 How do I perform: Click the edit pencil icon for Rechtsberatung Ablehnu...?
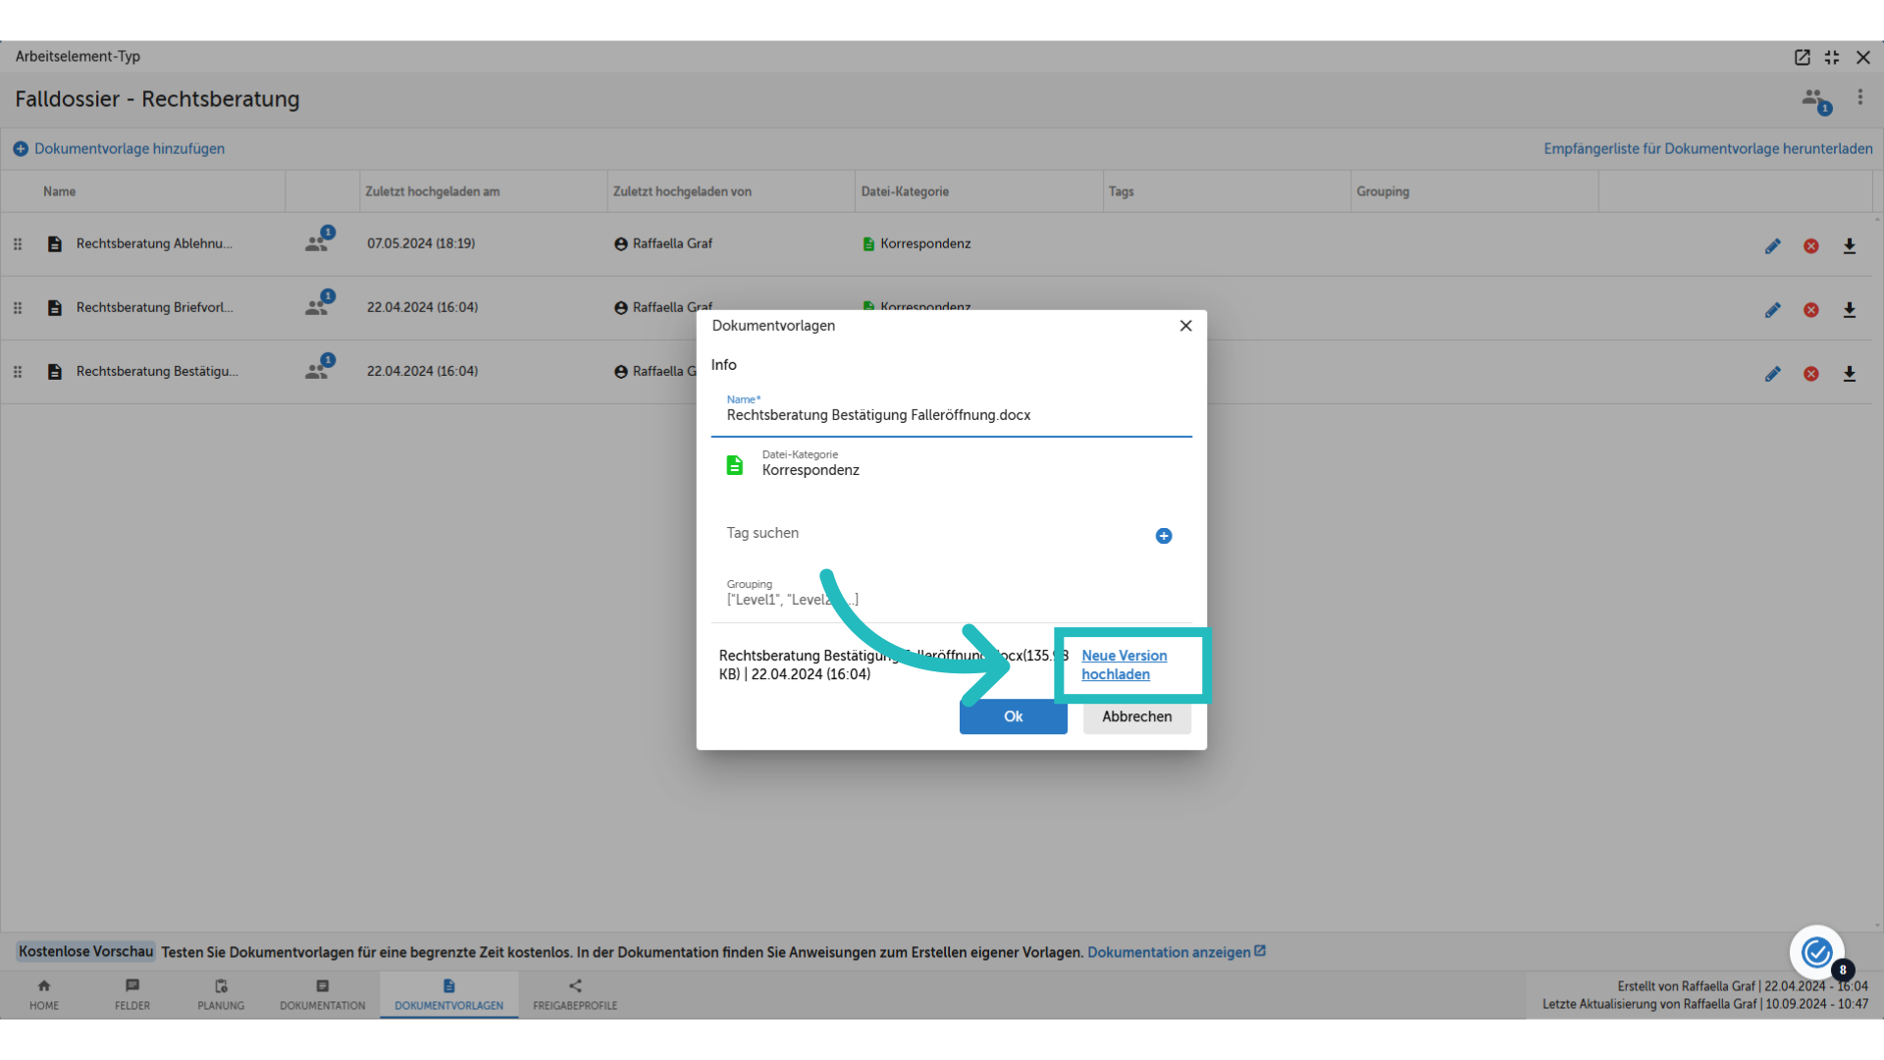1773,244
